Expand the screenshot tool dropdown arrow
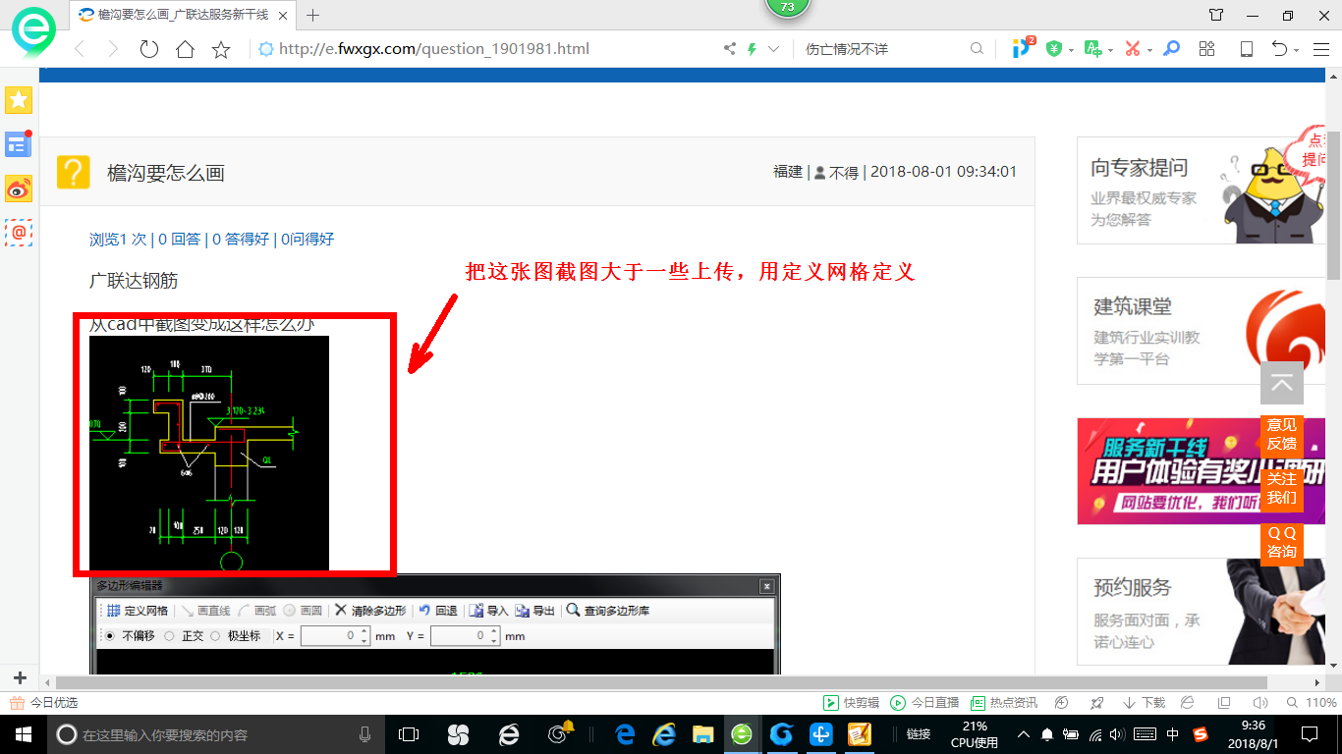Image resolution: width=1342 pixels, height=754 pixels. (1148, 49)
